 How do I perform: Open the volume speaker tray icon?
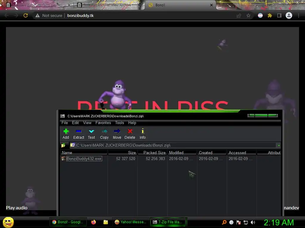click(253, 222)
